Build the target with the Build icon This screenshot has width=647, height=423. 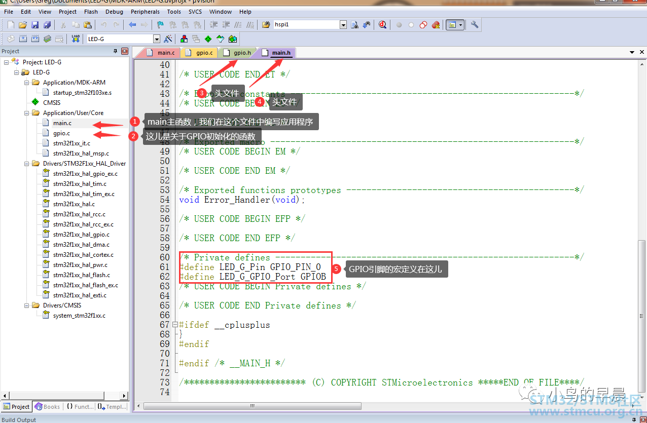click(x=23, y=39)
